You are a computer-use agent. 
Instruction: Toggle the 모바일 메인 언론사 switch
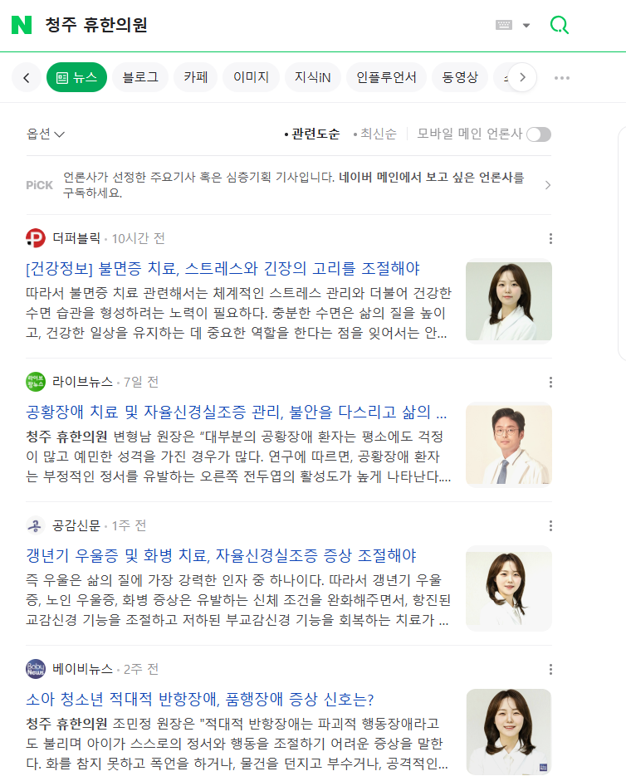click(x=539, y=134)
